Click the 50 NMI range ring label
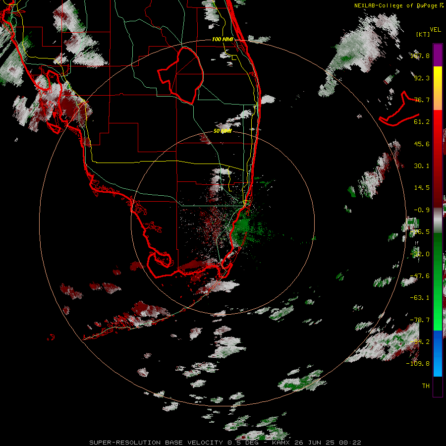 click(223, 131)
